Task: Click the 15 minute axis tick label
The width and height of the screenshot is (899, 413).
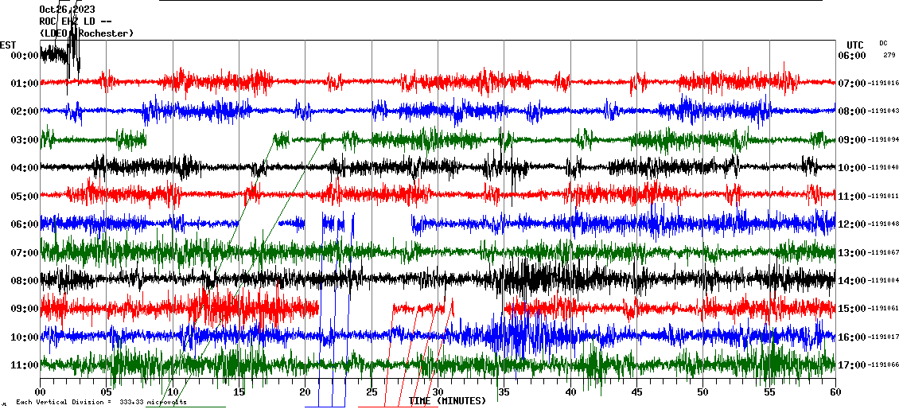Action: click(x=239, y=392)
